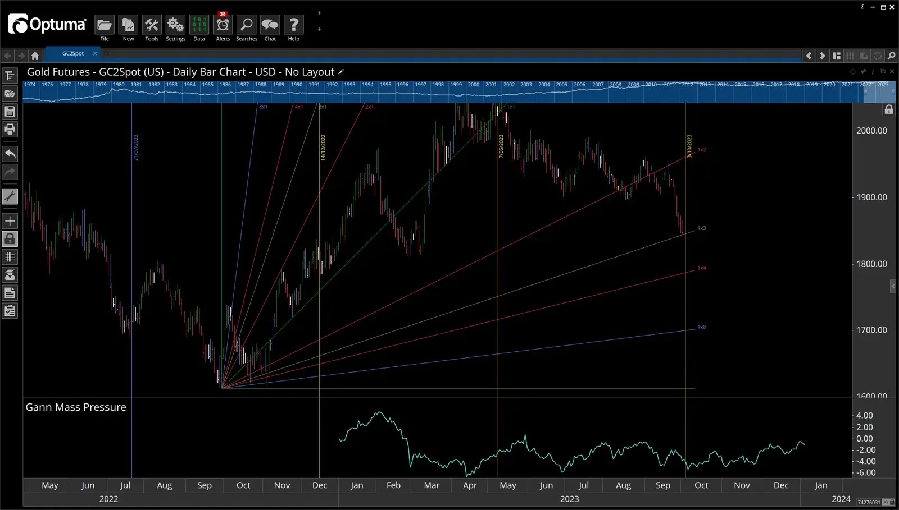Edit chart title with pencil icon
The width and height of the screenshot is (899, 510).
point(341,72)
